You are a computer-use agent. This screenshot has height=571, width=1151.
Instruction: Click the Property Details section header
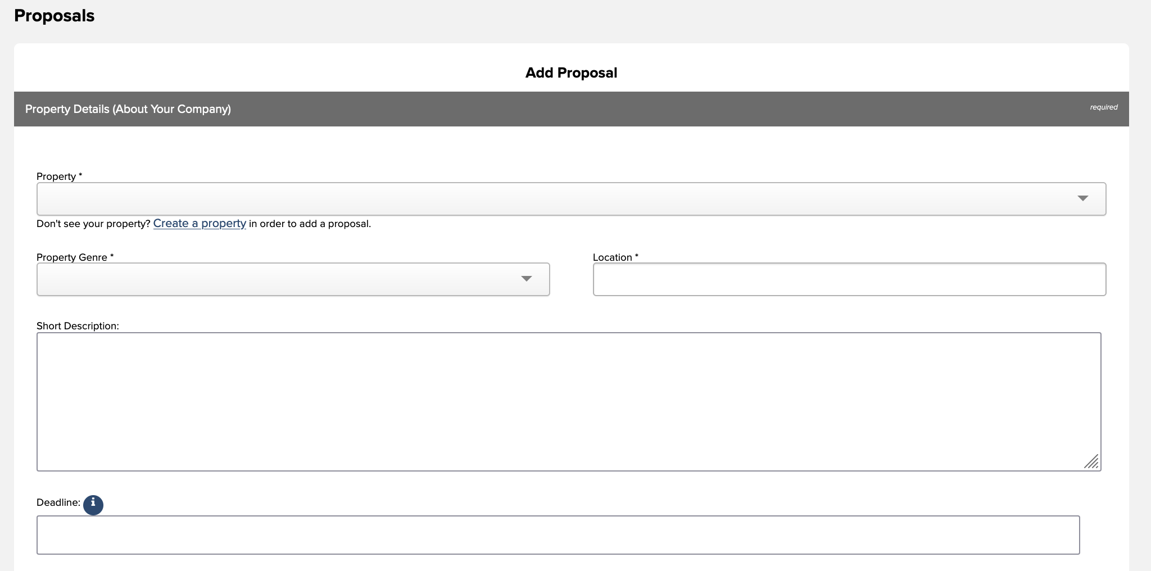(x=128, y=108)
